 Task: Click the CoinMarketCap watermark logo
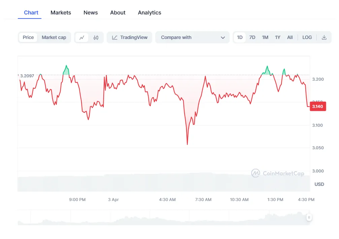pyautogui.click(x=278, y=173)
